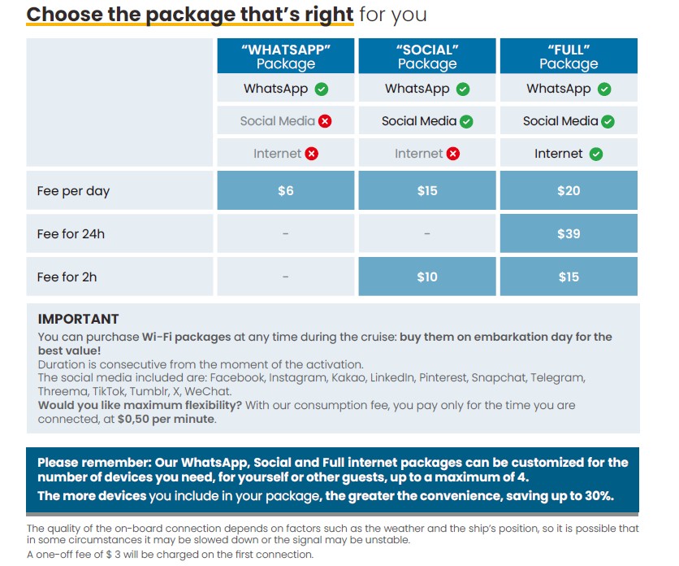This screenshot has width=679, height=566.
Task: Pick the $10 Social 2h fee
Action: (427, 277)
